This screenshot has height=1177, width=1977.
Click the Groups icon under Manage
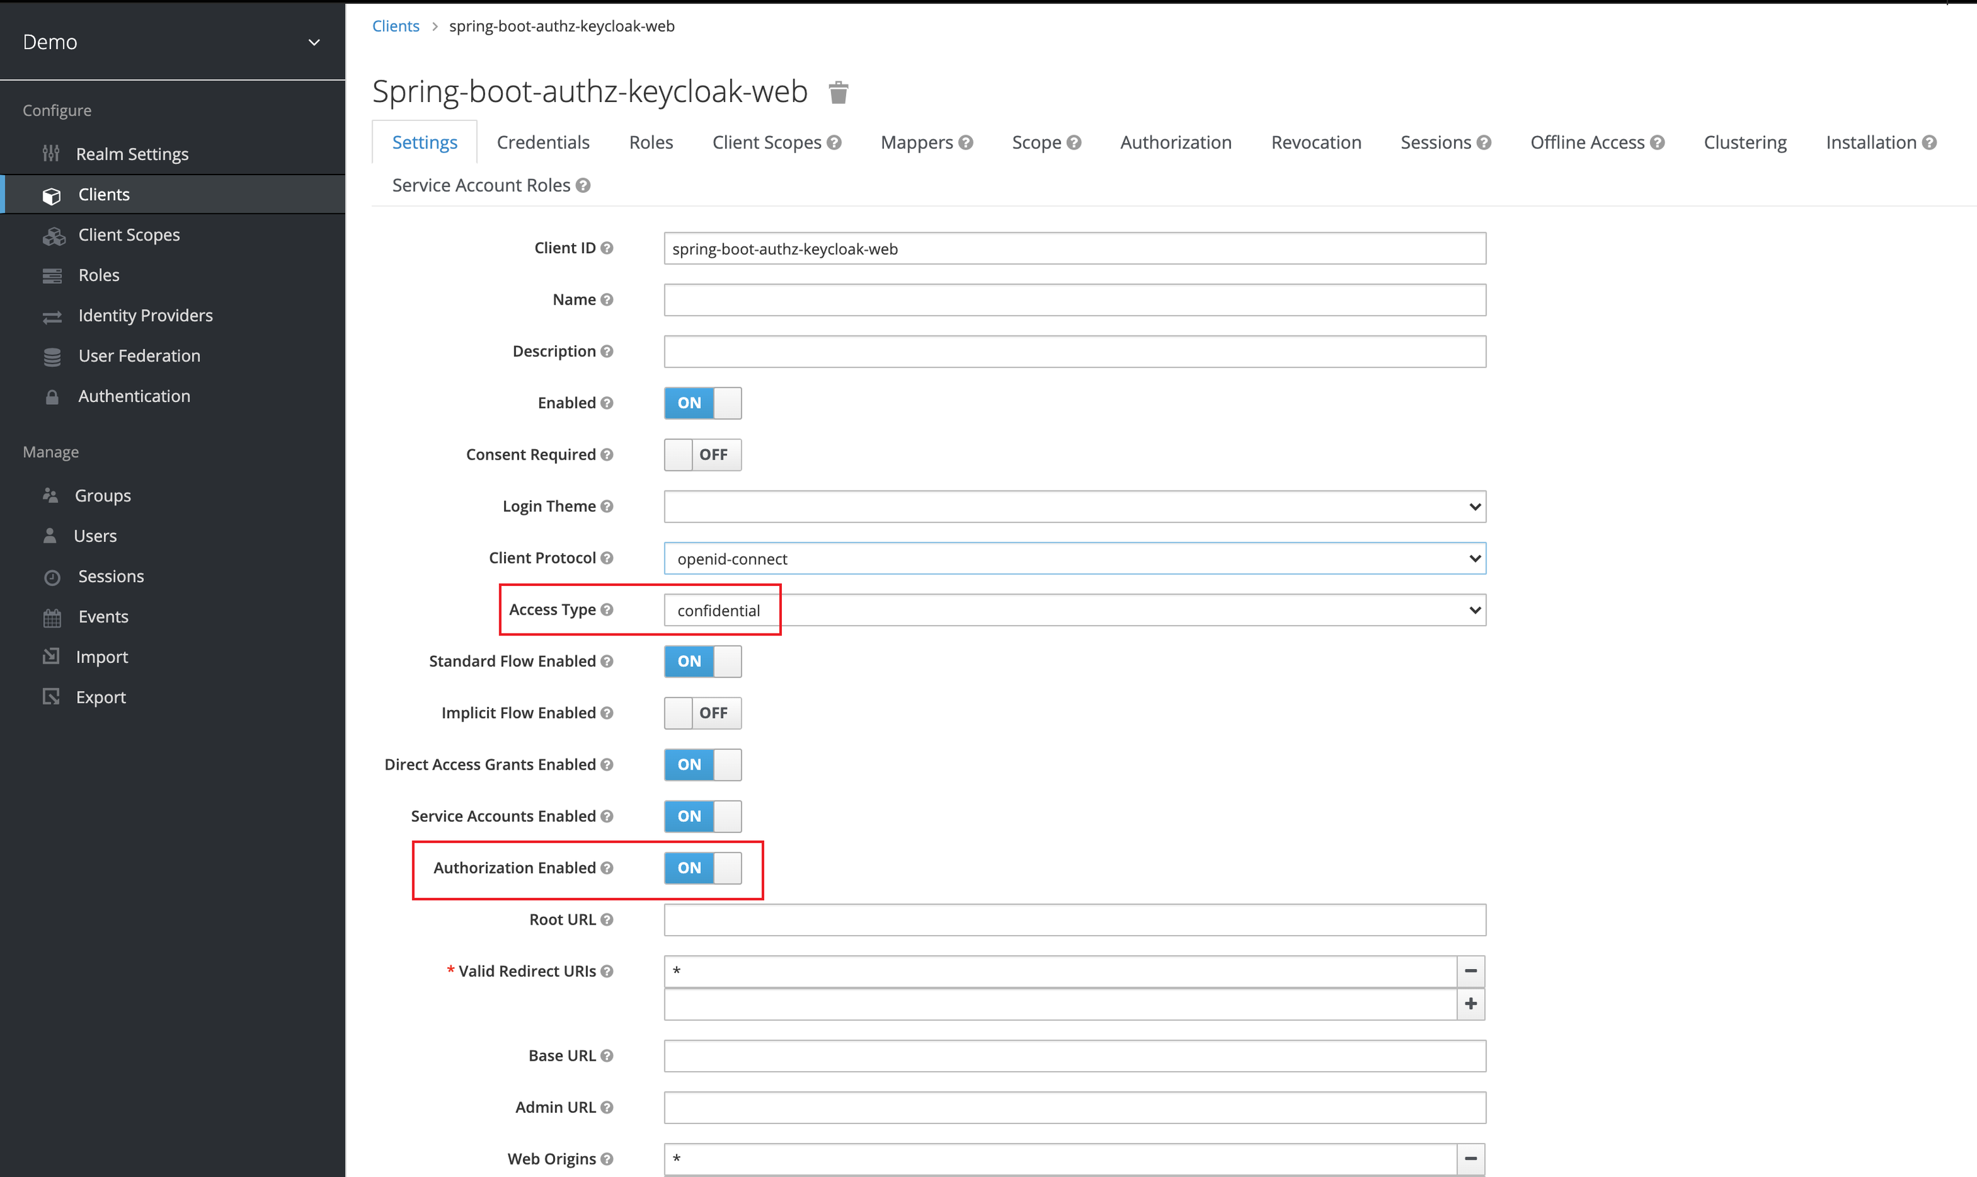pos(50,495)
